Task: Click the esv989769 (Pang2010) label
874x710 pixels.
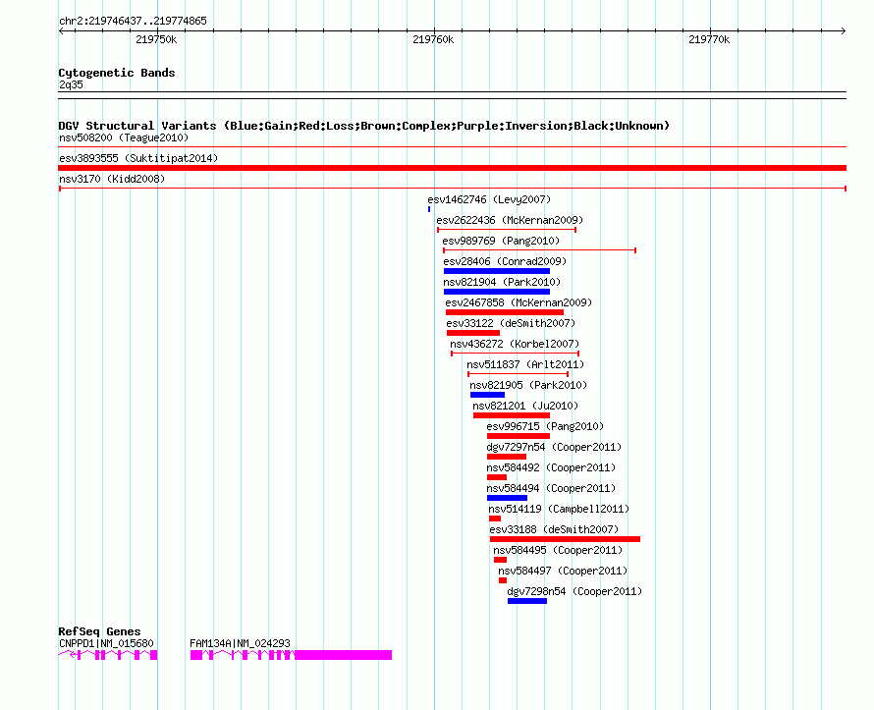Action: 501,241
